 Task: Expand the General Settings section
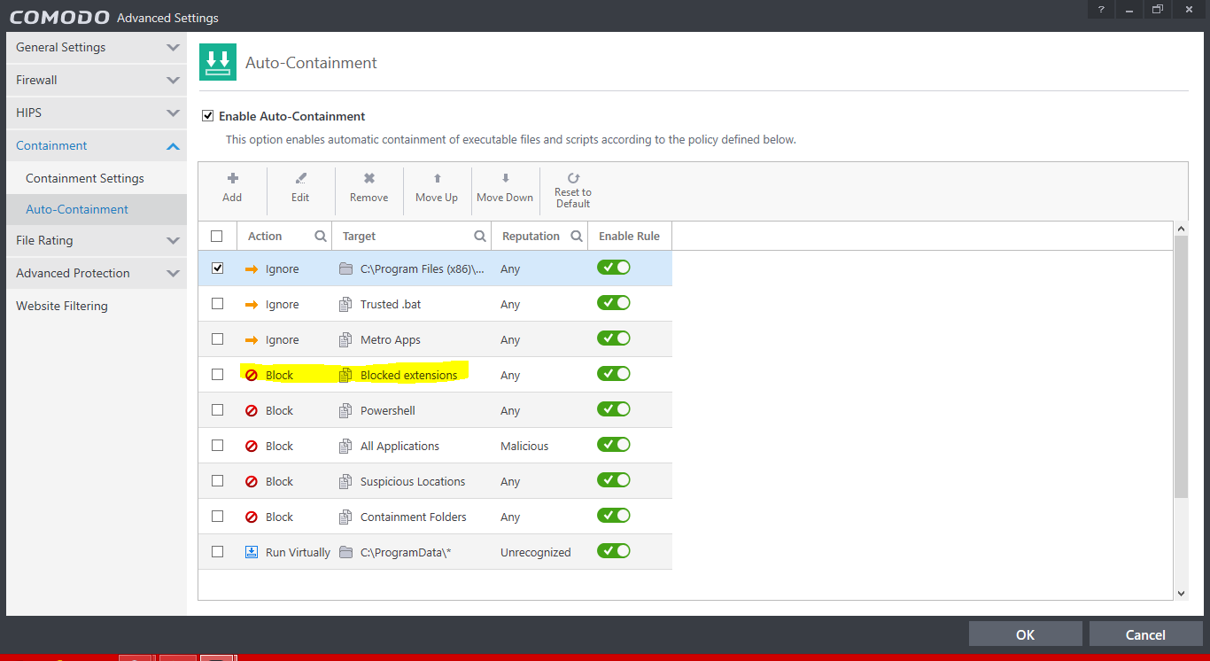[173, 48]
